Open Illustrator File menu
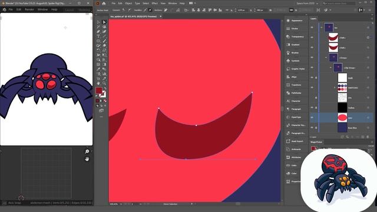 [x=113, y=4]
